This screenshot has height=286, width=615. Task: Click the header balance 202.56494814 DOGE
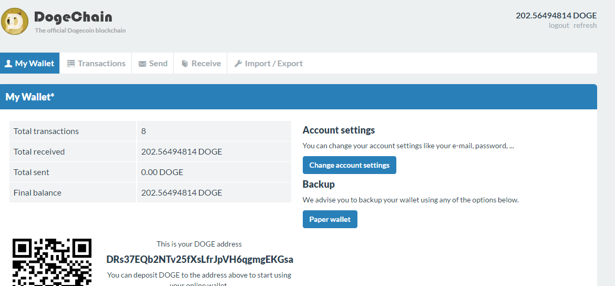pos(556,16)
